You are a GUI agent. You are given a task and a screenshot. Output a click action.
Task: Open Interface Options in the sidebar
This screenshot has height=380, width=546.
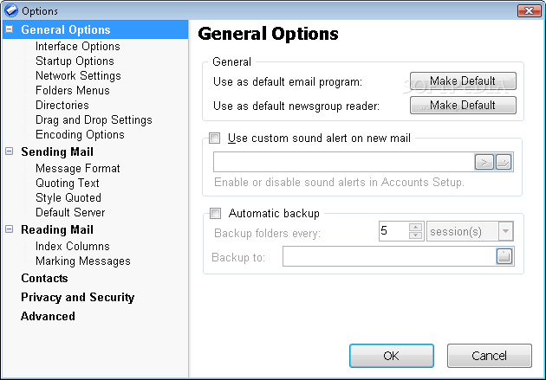77,46
